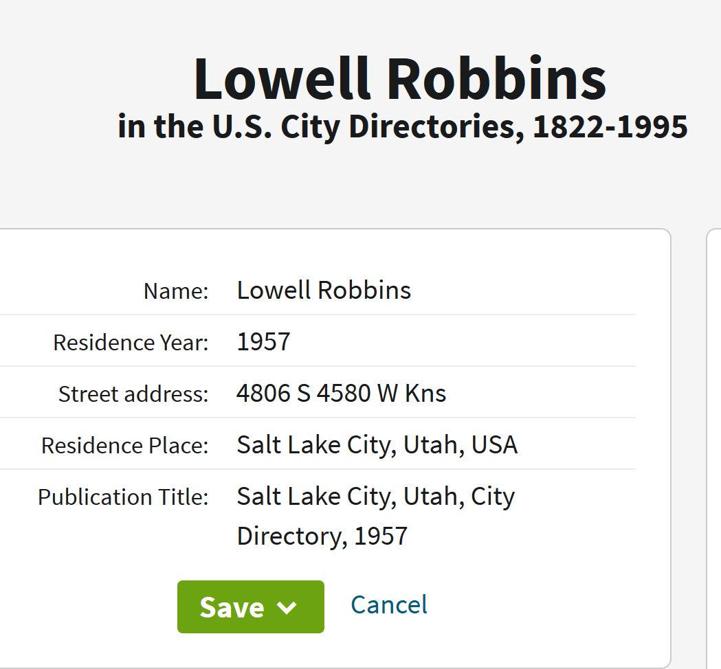
Task: Click the Directory, 1957 text line
Action: 322,536
